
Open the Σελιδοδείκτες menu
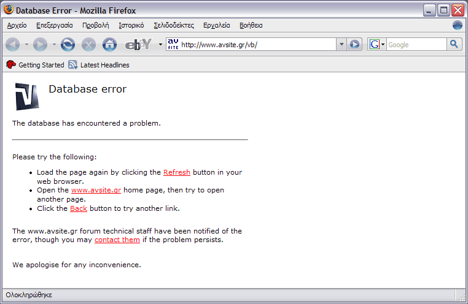pyautogui.click(x=174, y=26)
